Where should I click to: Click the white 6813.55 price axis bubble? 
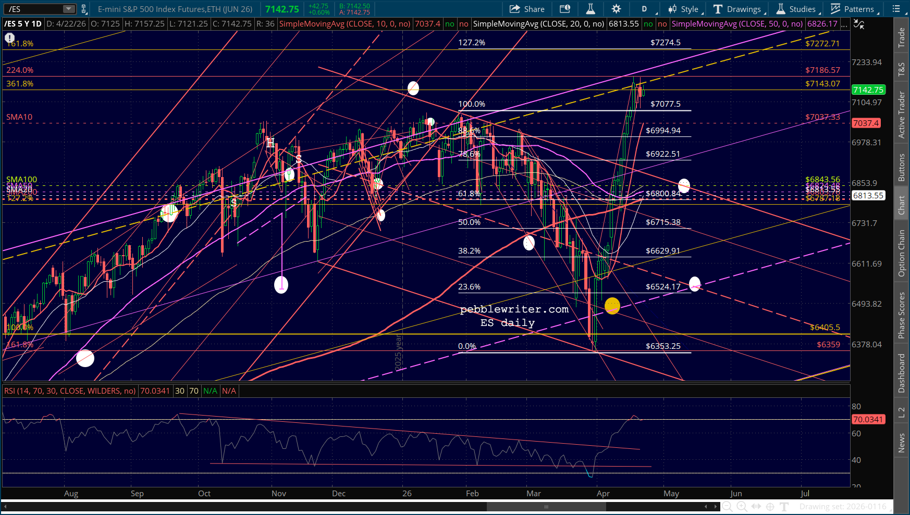[868, 195]
